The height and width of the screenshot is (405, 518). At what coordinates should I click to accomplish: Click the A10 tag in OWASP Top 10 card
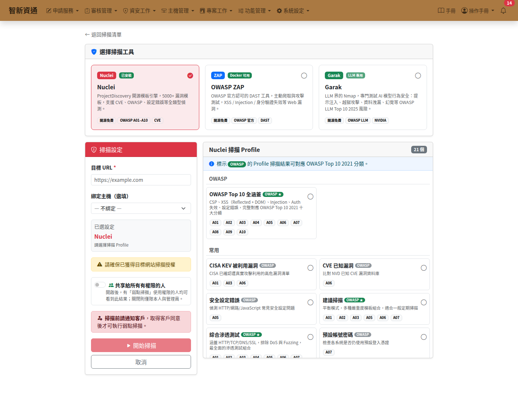point(242,232)
